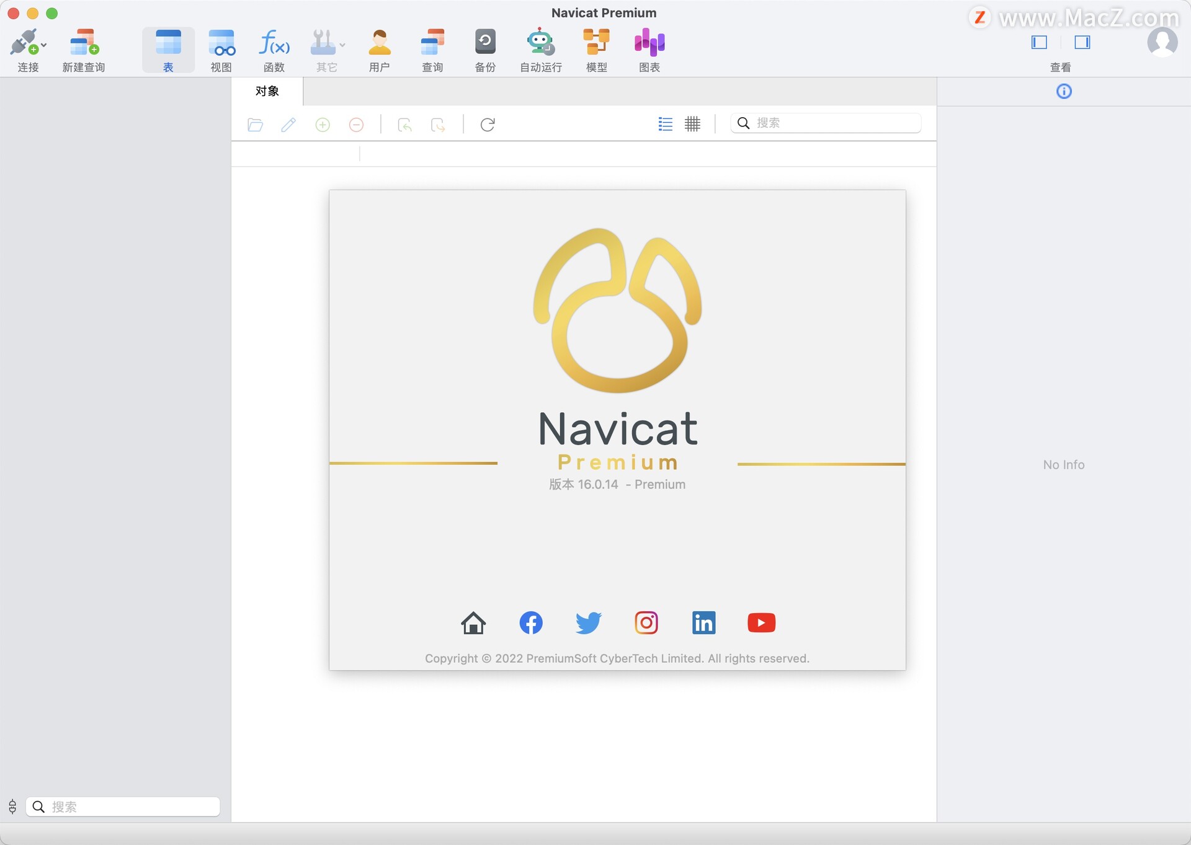
Task: Toggle the right info pane view icon
Action: tap(1082, 42)
